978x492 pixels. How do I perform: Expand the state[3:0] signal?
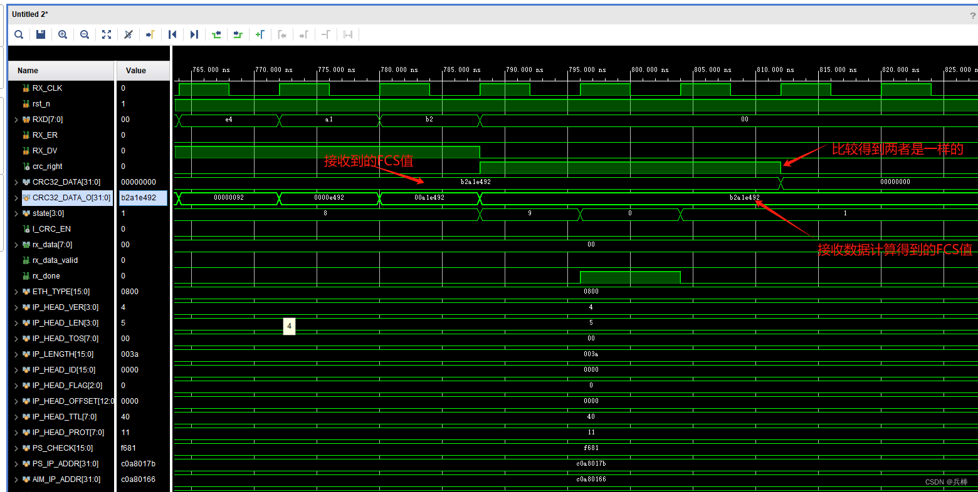(x=16, y=213)
